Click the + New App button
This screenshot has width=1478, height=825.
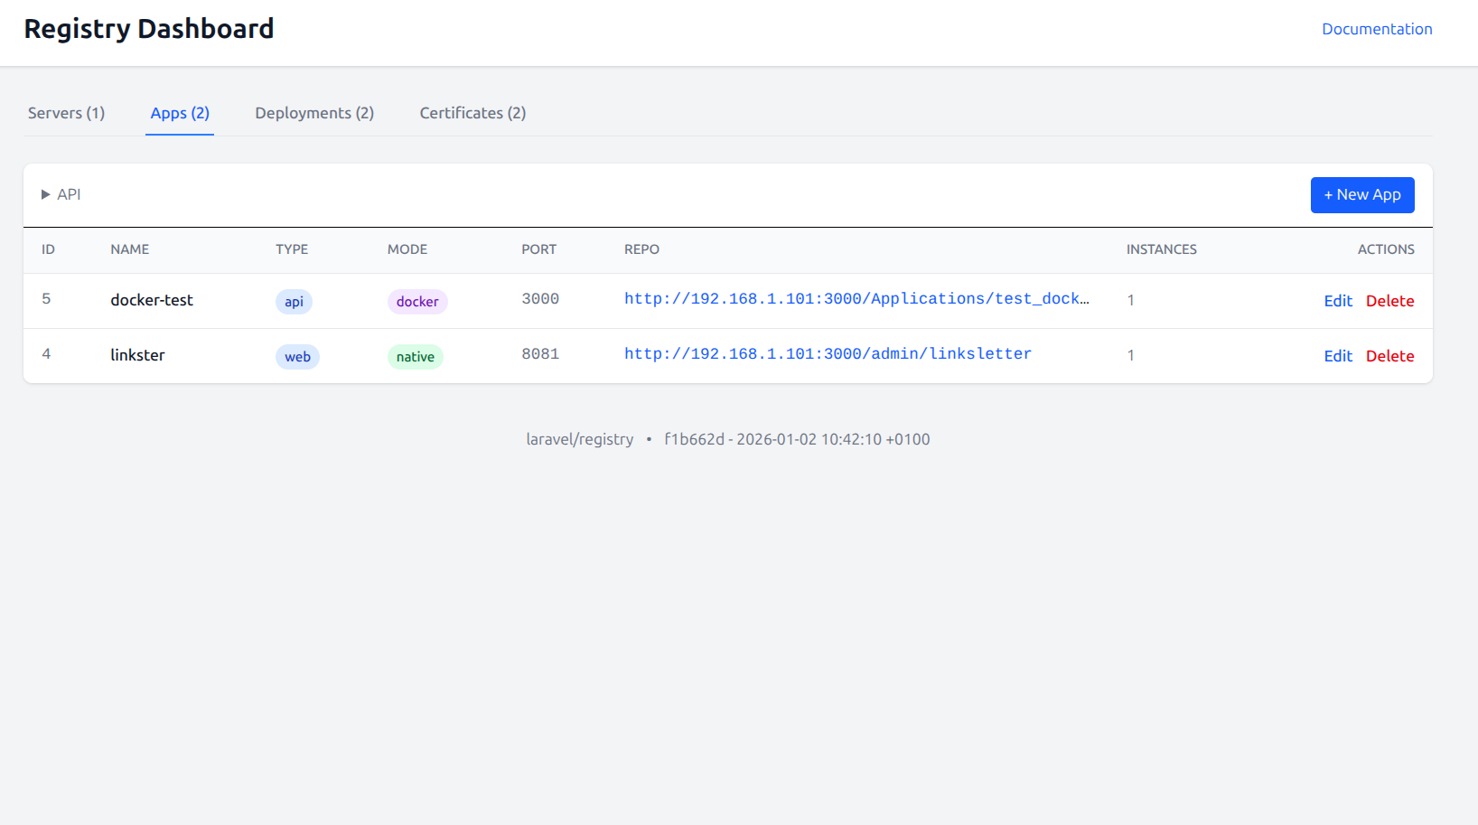[1361, 195]
